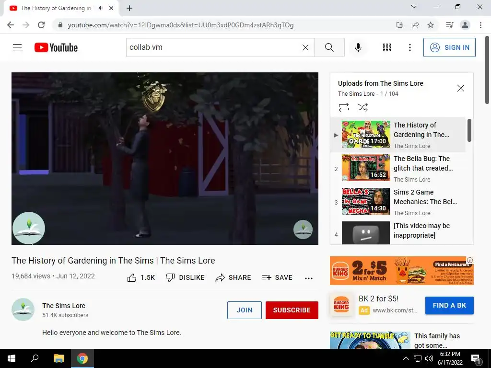Play Sims 2 Game Mechanics playlist video
This screenshot has width=491, height=368.
pos(398,203)
